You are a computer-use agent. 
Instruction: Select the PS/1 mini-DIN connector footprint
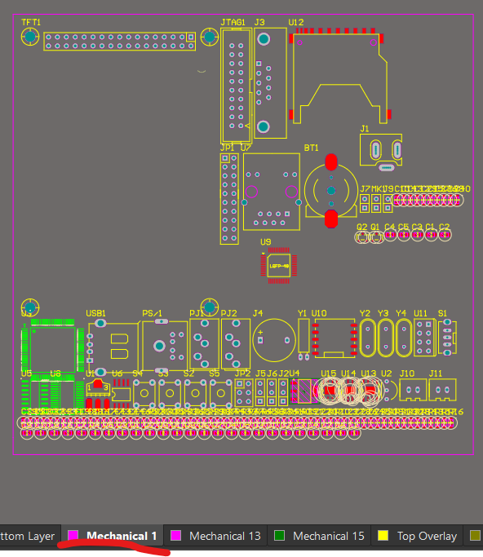165,346
